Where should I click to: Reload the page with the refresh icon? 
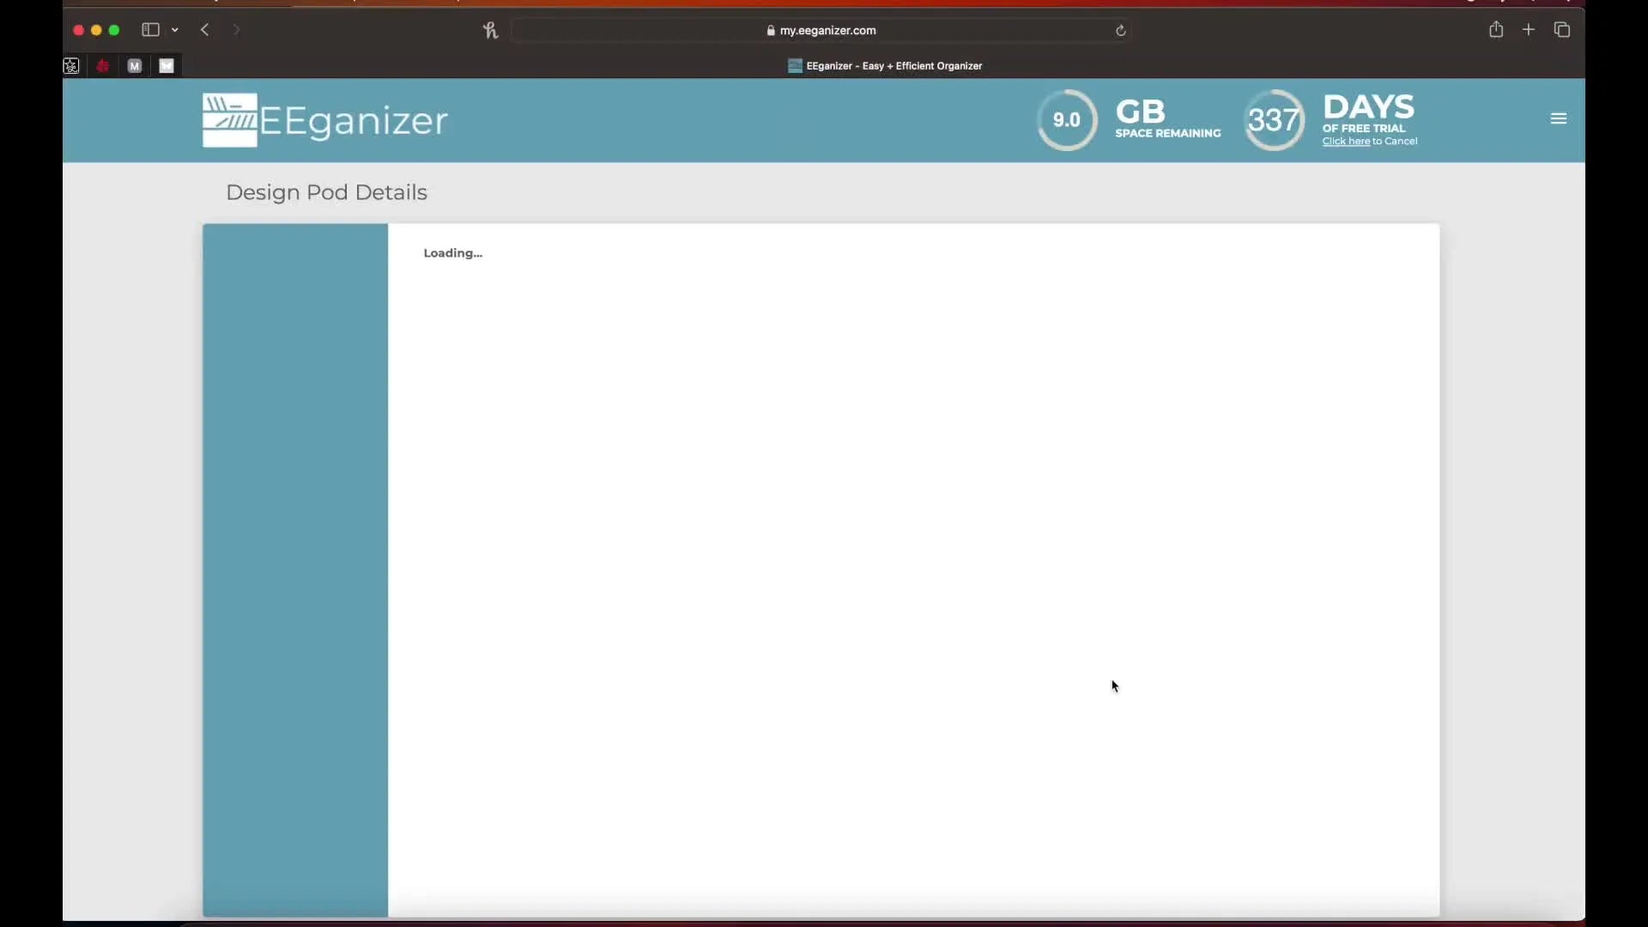[1120, 31]
